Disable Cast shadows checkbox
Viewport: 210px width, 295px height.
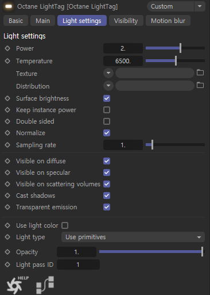coord(107,196)
